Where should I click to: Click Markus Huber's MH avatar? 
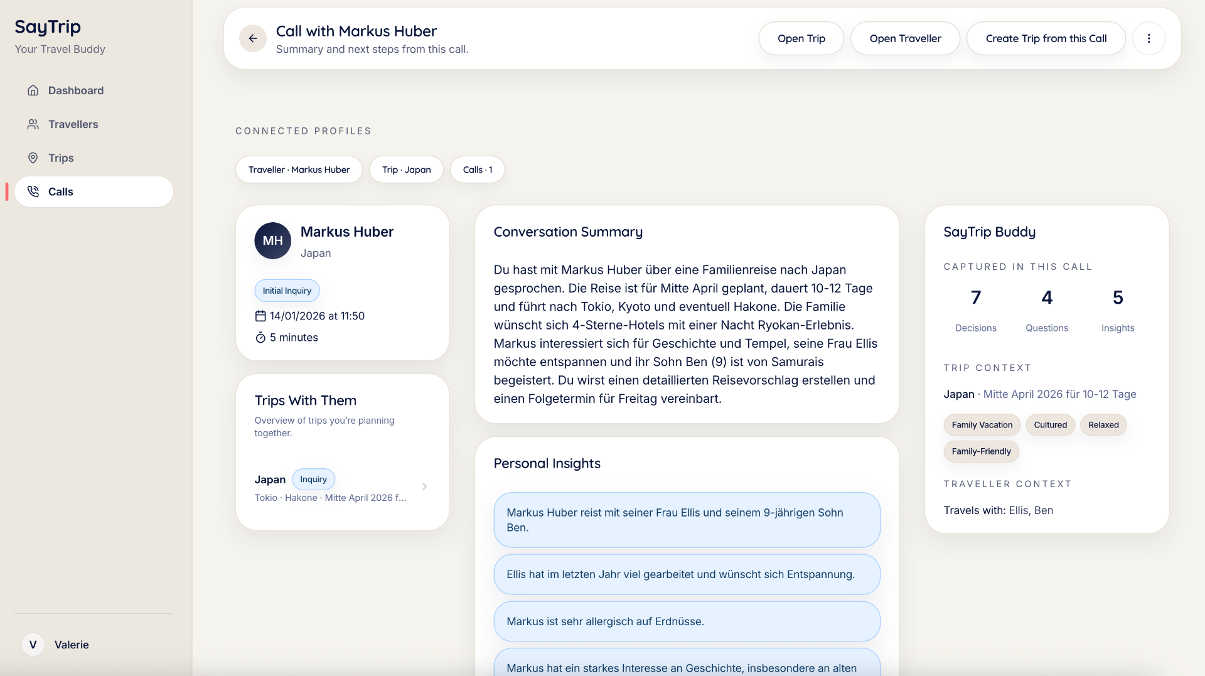[x=272, y=240]
